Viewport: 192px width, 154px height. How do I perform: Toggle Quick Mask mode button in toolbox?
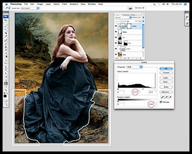6,101
